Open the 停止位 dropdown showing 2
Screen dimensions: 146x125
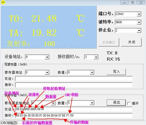(x=139, y=30)
